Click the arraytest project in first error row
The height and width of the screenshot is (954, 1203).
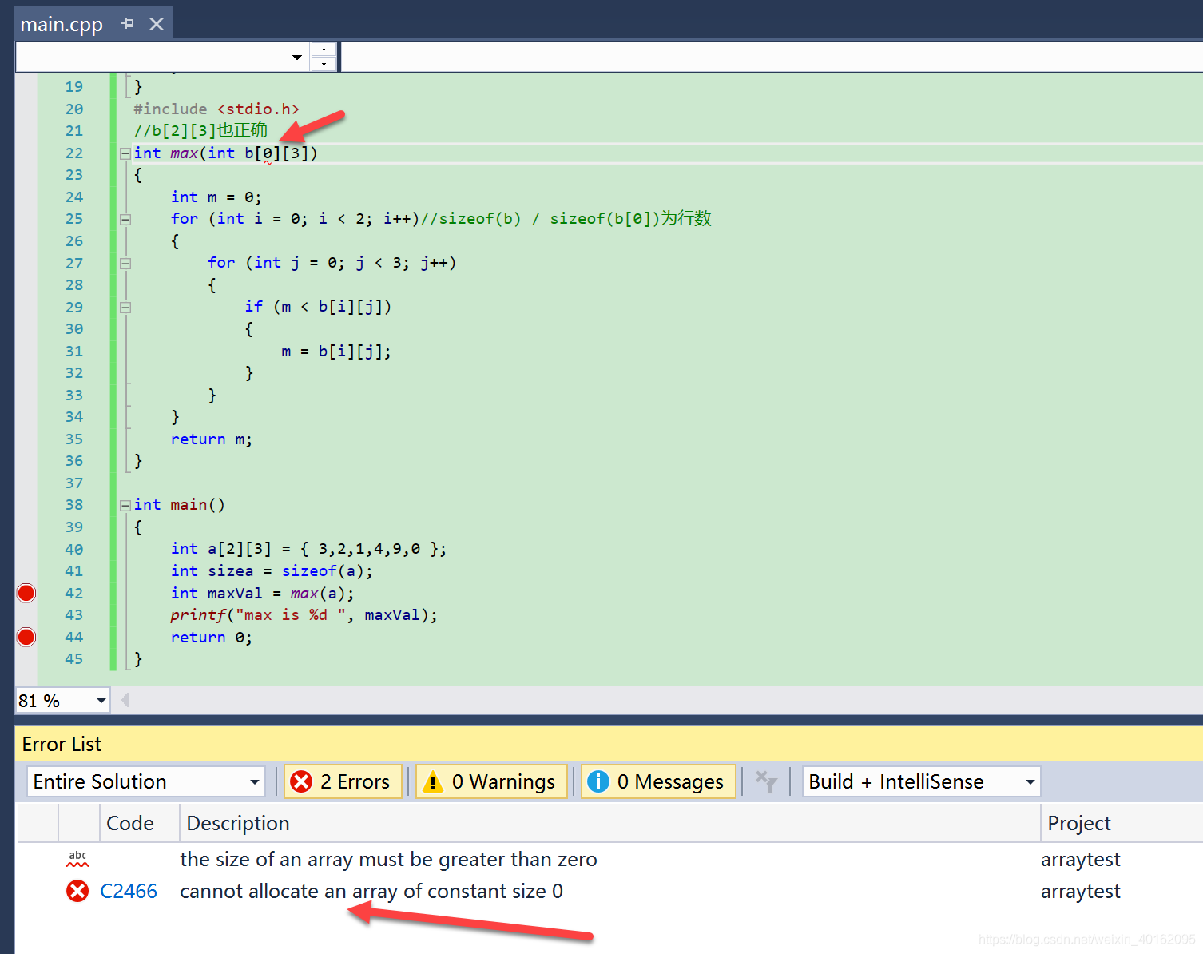pos(1080,859)
